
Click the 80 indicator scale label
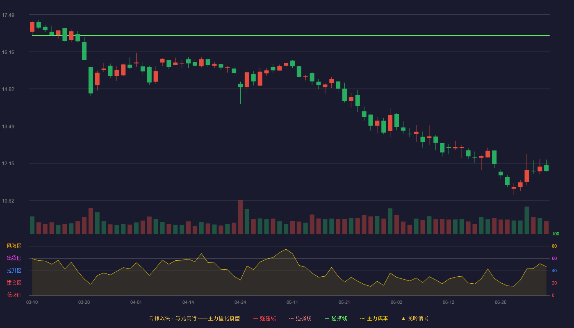(554, 246)
